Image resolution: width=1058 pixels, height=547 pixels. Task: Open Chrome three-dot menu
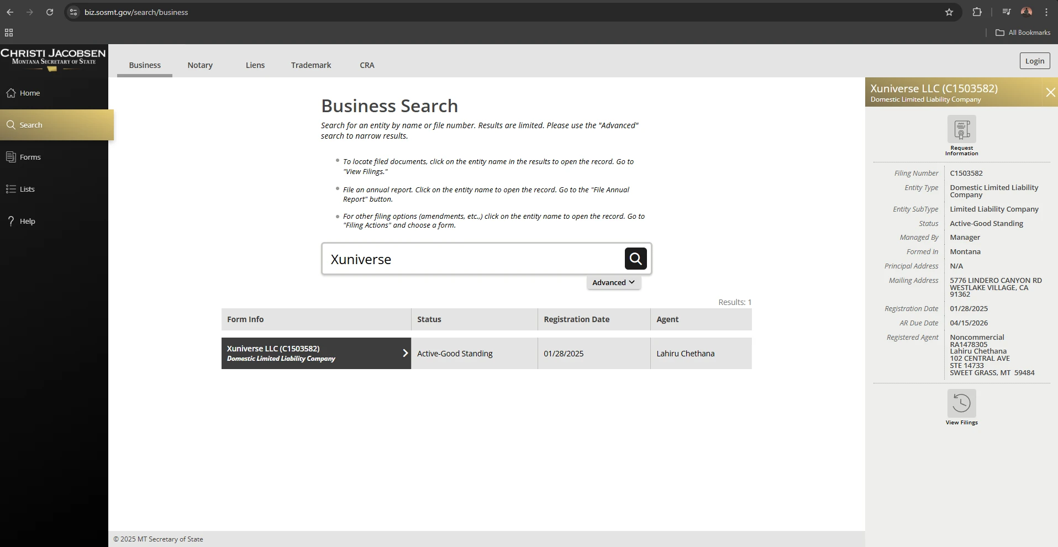point(1046,12)
